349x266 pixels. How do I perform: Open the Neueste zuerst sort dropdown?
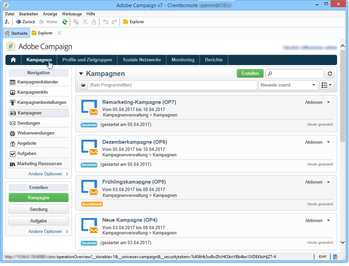point(288,85)
